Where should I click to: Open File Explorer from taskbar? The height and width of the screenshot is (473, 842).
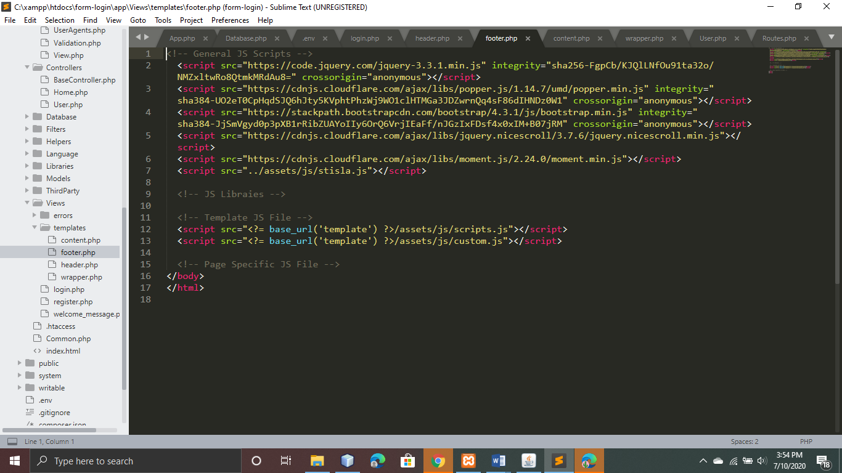point(317,461)
